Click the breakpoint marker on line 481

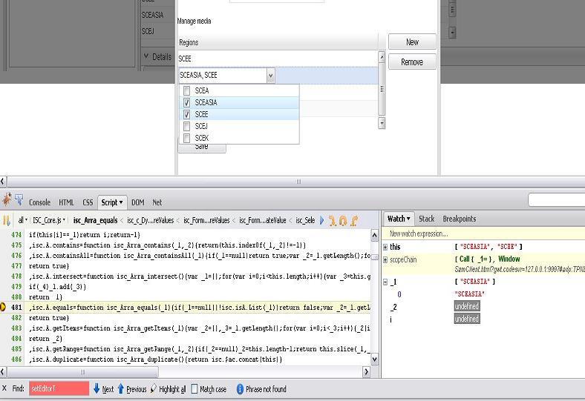coord(4,306)
